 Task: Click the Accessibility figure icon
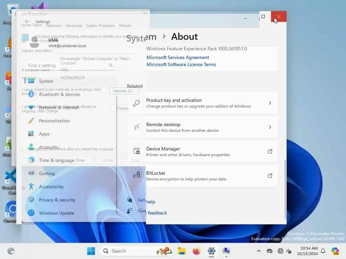[x=31, y=186]
